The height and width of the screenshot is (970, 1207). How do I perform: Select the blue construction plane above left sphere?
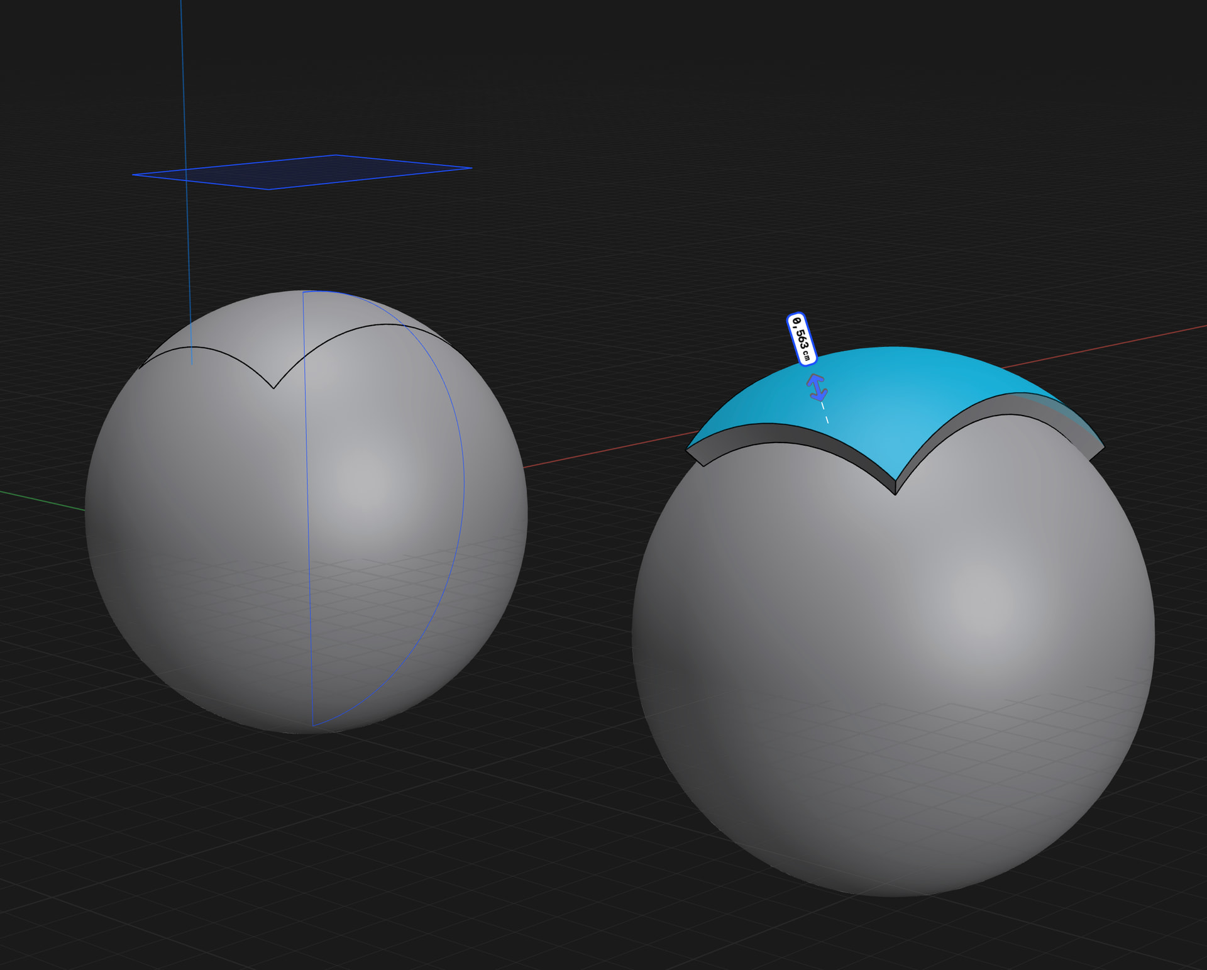[x=302, y=172]
